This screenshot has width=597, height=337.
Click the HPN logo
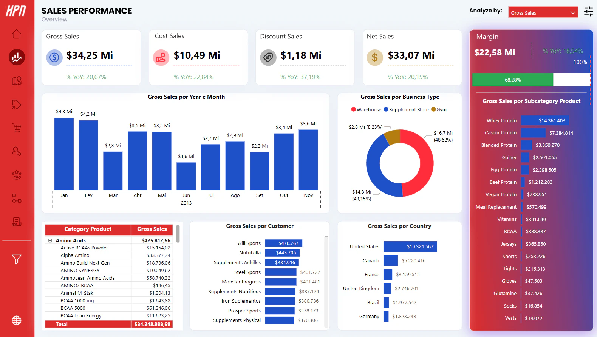16,11
